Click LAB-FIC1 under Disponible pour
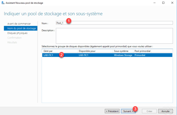Screen dimensions: 177x115 83,55
